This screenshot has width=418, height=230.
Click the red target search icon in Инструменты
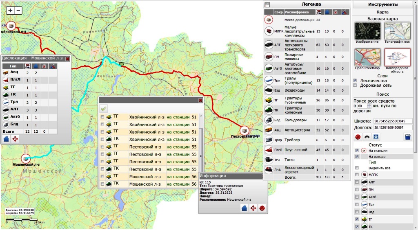(x=358, y=137)
